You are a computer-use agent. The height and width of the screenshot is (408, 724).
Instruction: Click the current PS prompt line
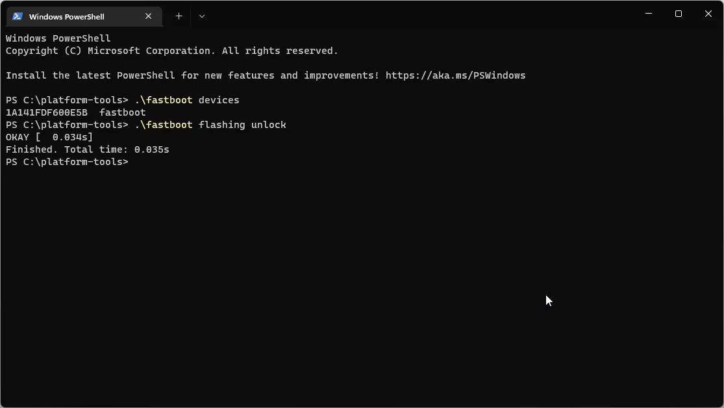point(67,162)
